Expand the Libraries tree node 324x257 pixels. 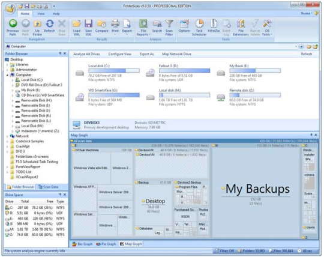(x=7, y=65)
